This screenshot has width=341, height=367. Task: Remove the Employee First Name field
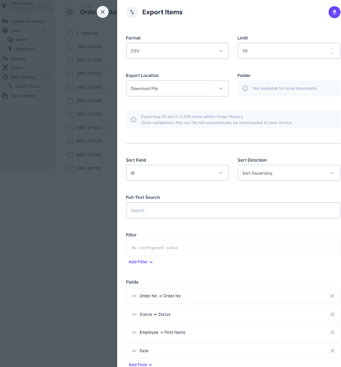pyautogui.click(x=332, y=332)
